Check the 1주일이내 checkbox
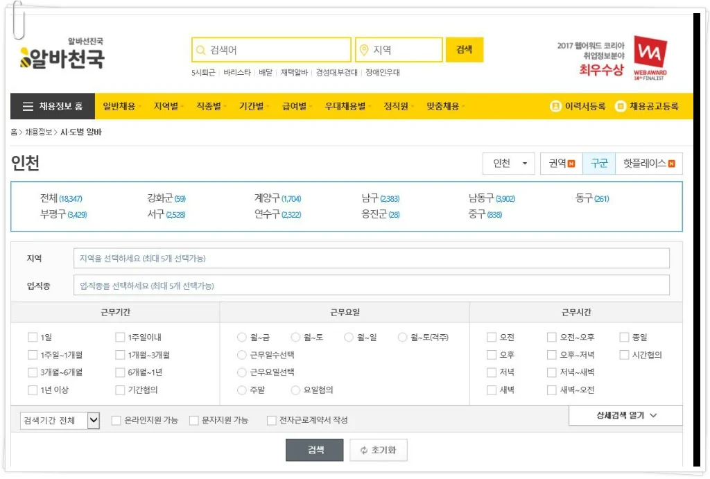Viewport: 710px width, 479px height. click(120, 338)
